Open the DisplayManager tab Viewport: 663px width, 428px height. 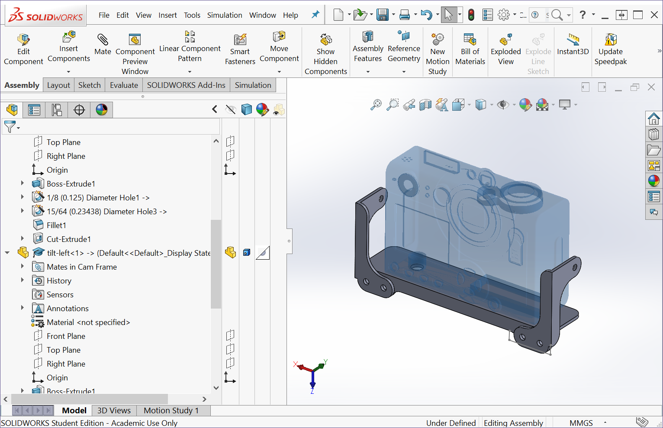point(102,110)
